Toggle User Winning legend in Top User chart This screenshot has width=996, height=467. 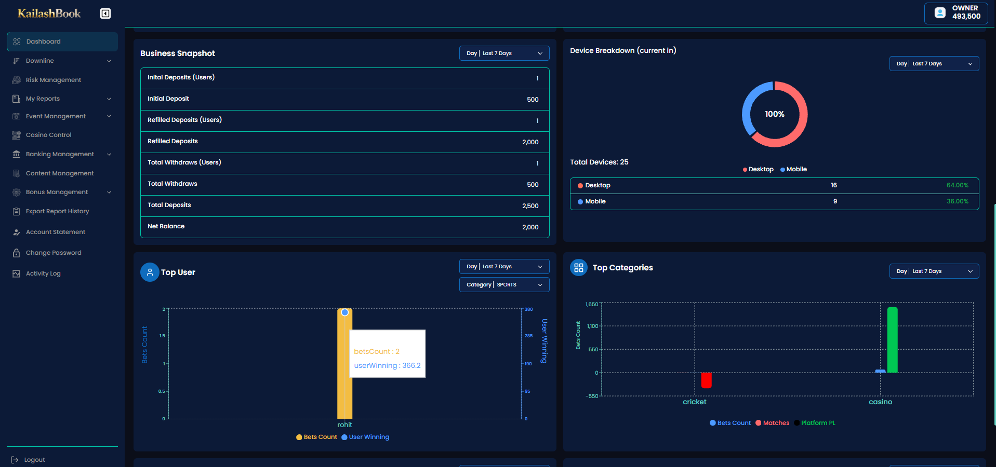(x=365, y=437)
